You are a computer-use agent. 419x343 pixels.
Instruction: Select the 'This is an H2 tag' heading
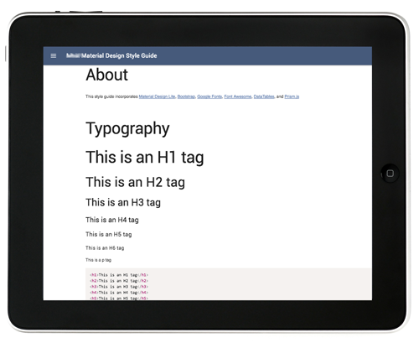pyautogui.click(x=135, y=183)
